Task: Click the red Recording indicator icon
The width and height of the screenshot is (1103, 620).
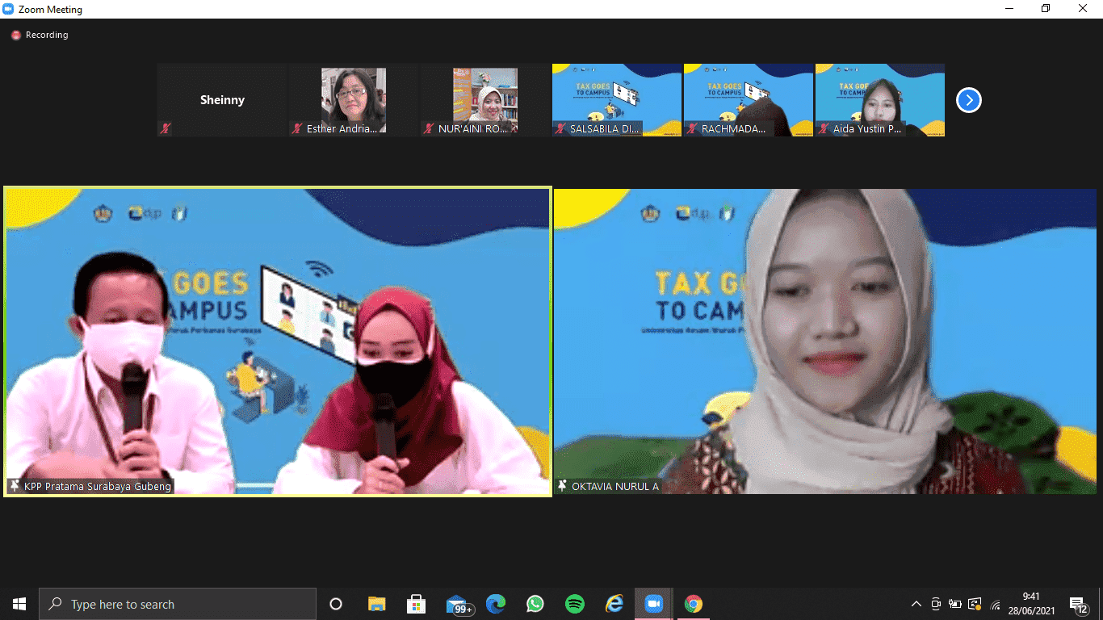Action: coord(15,36)
